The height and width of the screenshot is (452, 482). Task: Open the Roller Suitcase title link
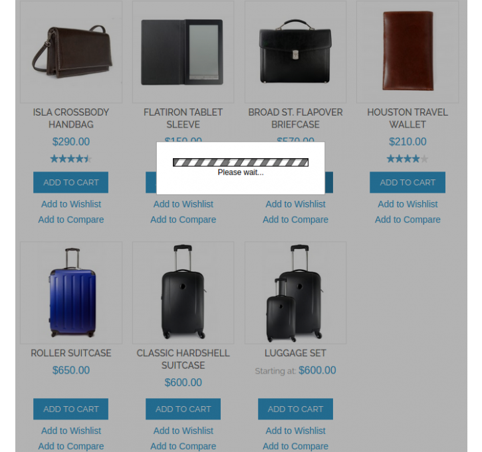[x=71, y=353]
